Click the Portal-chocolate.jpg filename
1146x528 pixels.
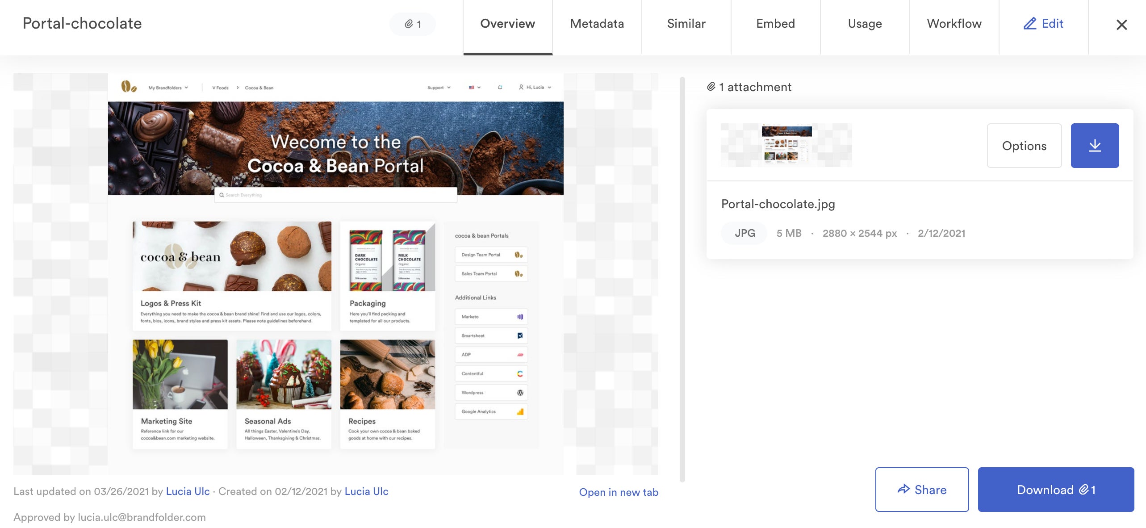[x=778, y=204]
